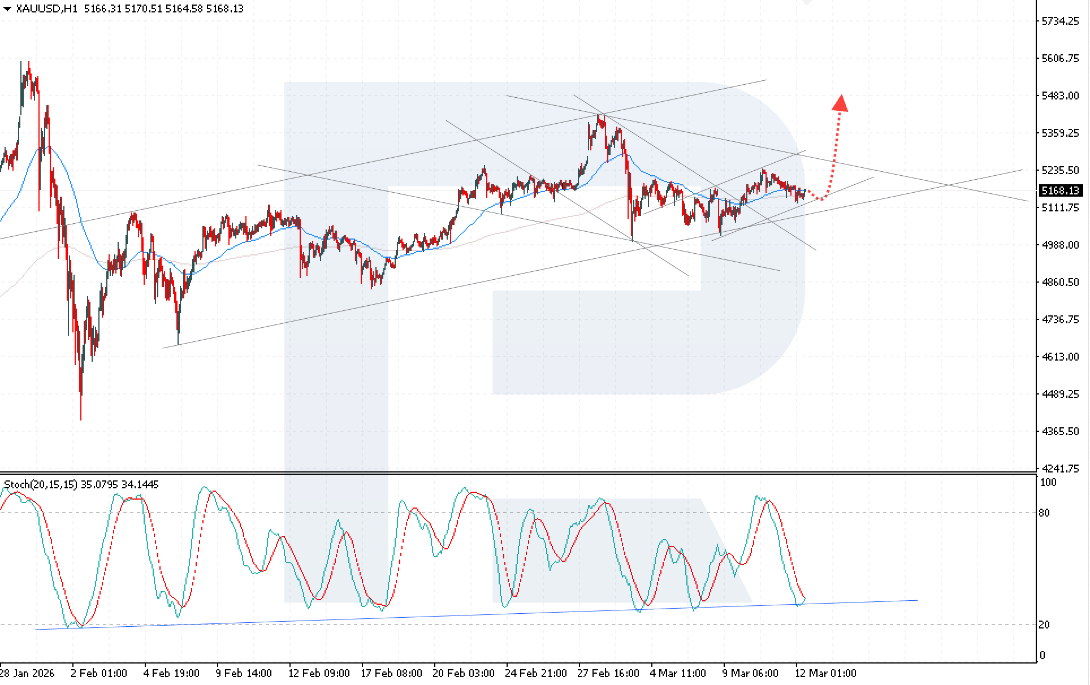
Task: Click the 5734.25 top price label
Action: click(1060, 21)
